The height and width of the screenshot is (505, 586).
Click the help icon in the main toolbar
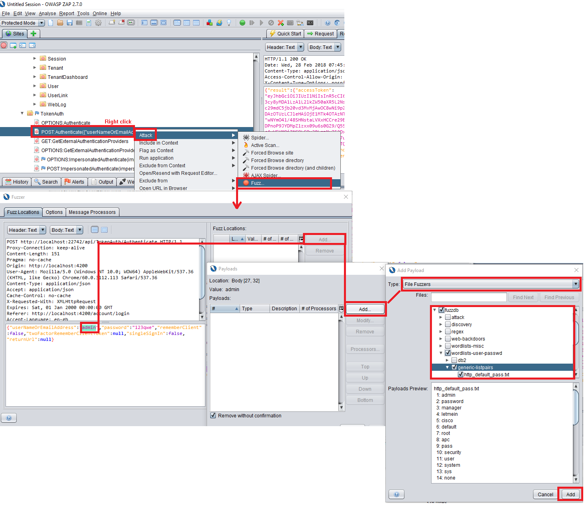[328, 23]
